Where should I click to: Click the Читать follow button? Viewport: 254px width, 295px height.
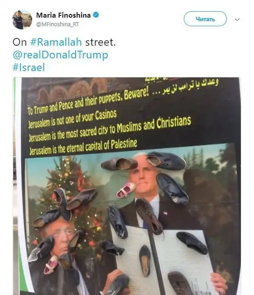pyautogui.click(x=205, y=19)
